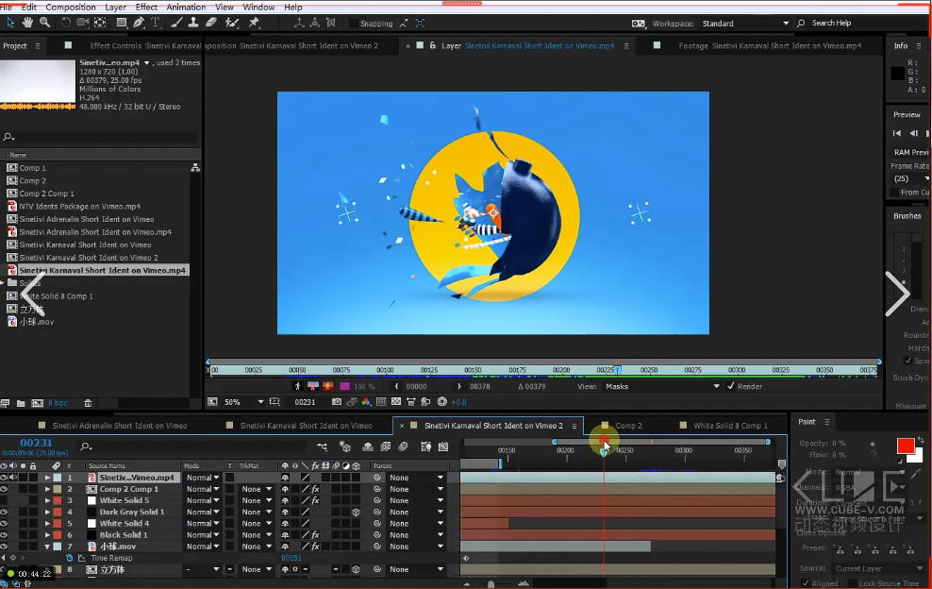The height and width of the screenshot is (589, 932).
Task: Open Show Channel RGB color icon
Action: click(366, 402)
